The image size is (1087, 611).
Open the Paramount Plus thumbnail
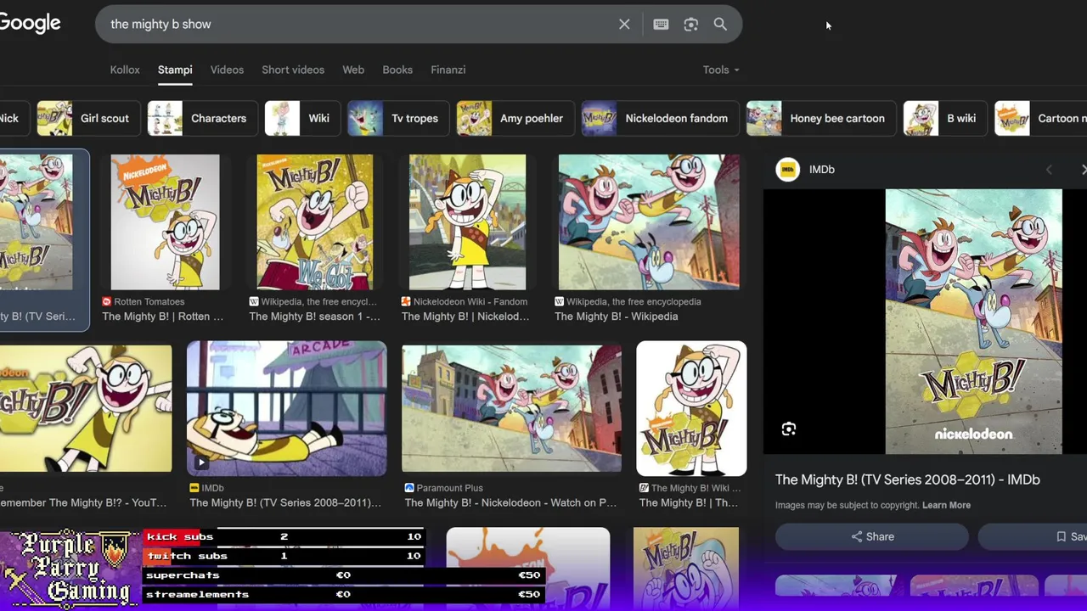point(511,408)
